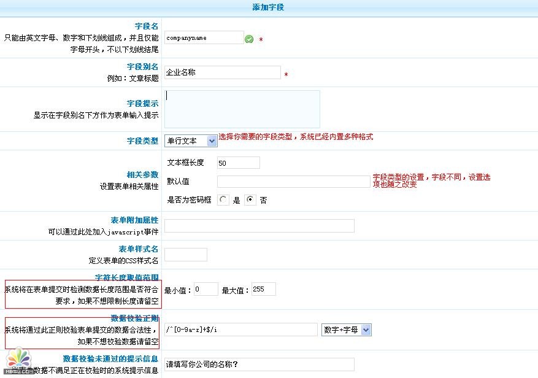This screenshot has width=538, height=378.
Task: Click the watermark logo in bottom-left corner
Action: tap(17, 360)
